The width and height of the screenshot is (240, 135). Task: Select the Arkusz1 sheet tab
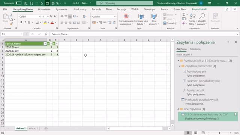[33, 128]
